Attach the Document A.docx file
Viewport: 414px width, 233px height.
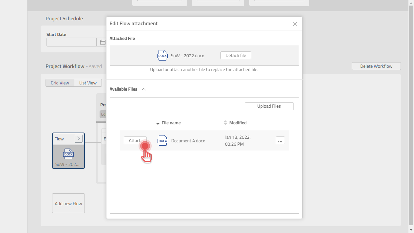135,140
